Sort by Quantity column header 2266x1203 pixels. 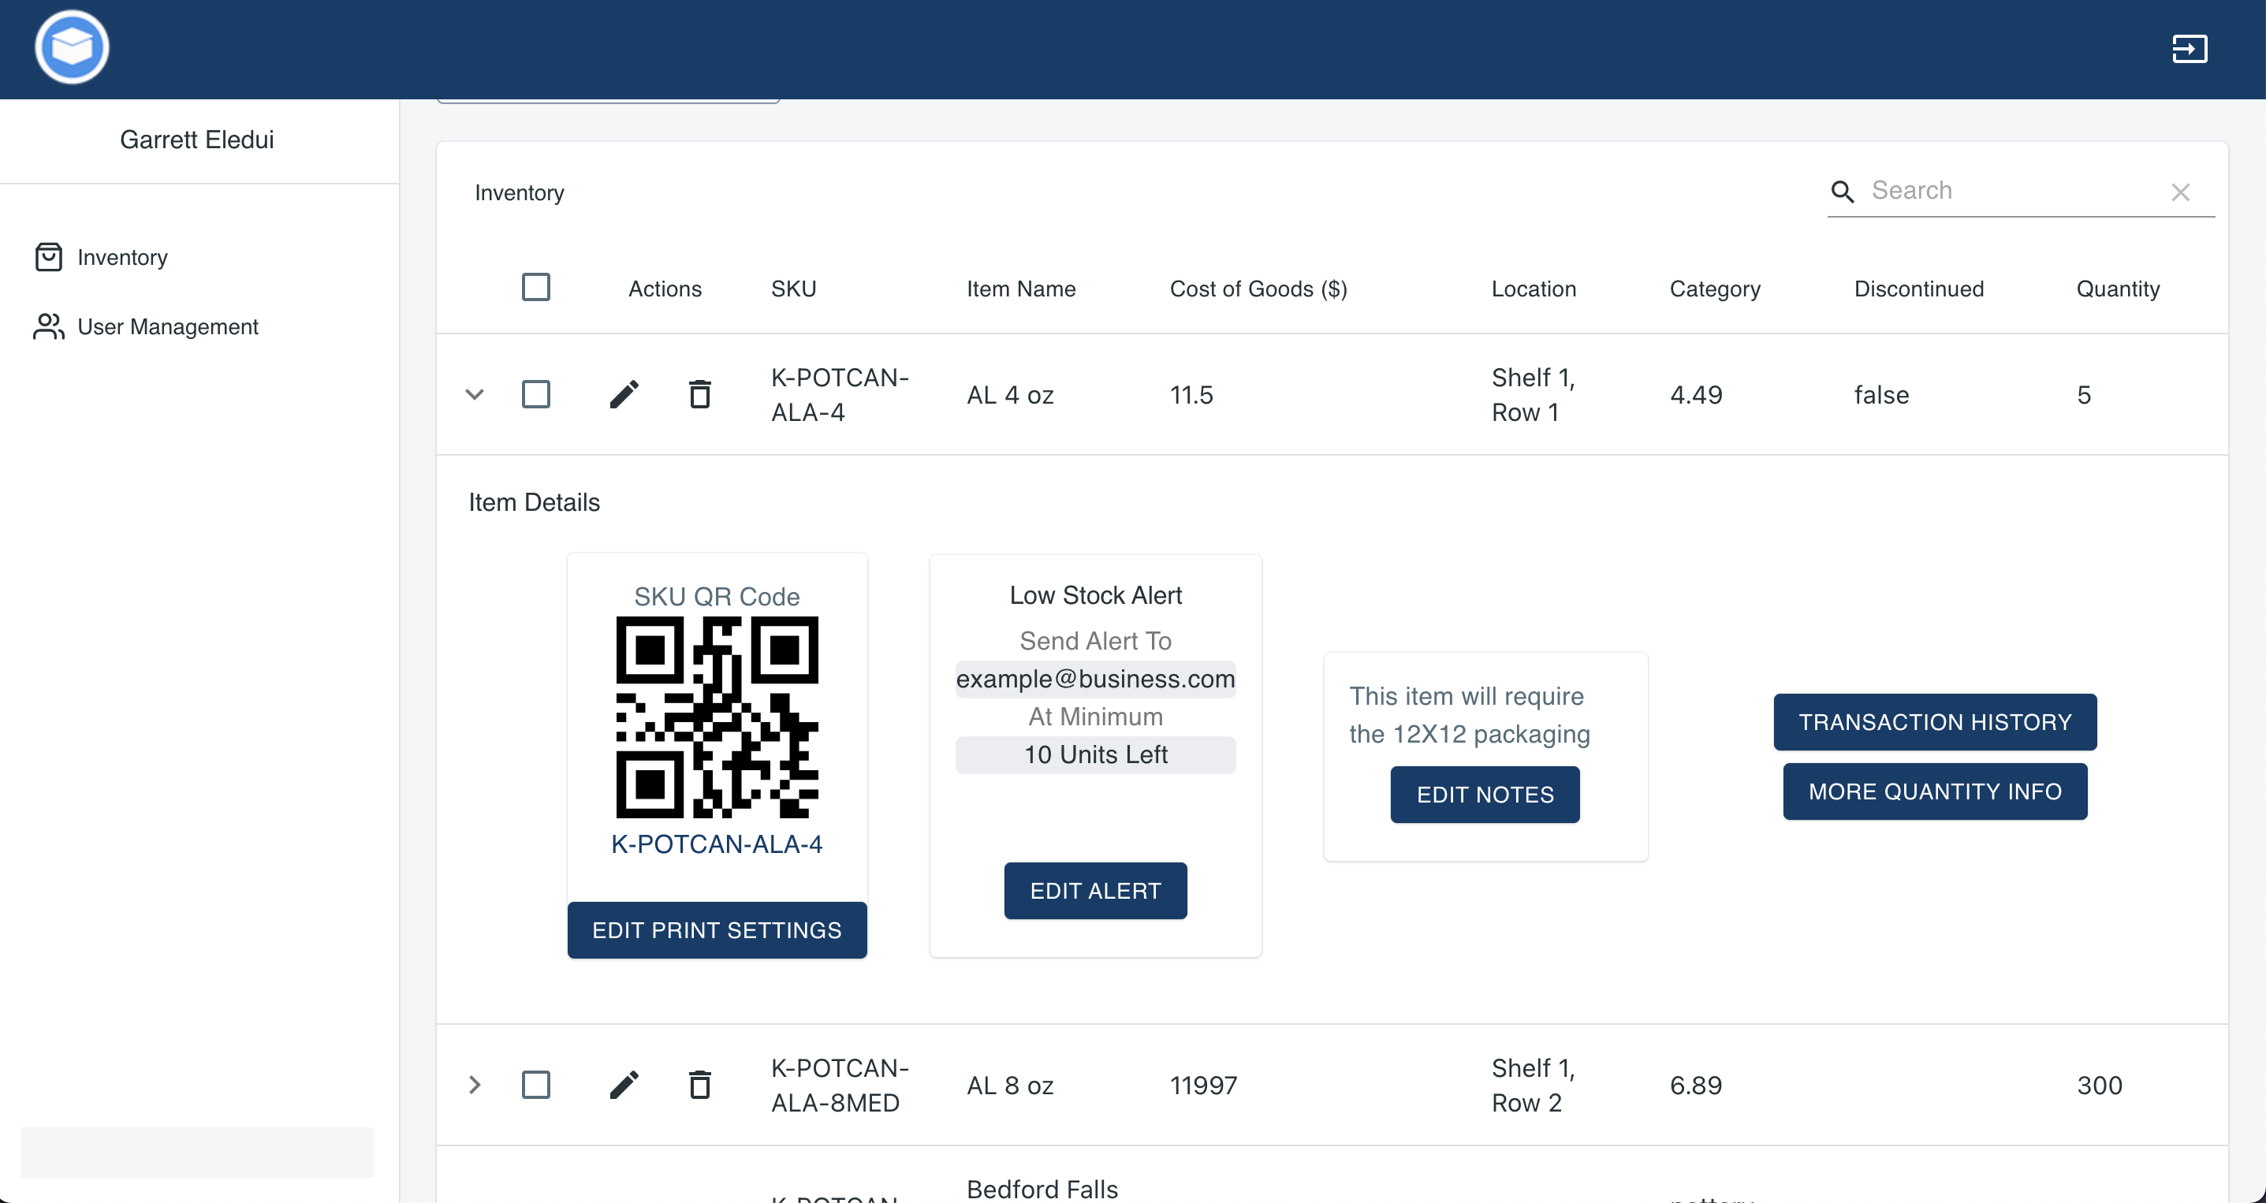click(x=2117, y=289)
